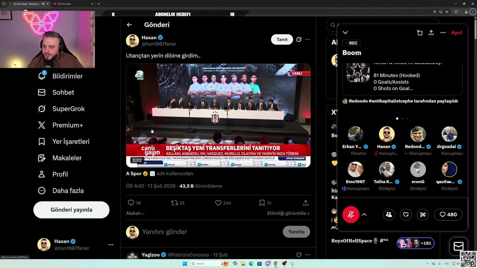
Task: Open Hasan speaker avatar in Space
Action: [x=386, y=134]
